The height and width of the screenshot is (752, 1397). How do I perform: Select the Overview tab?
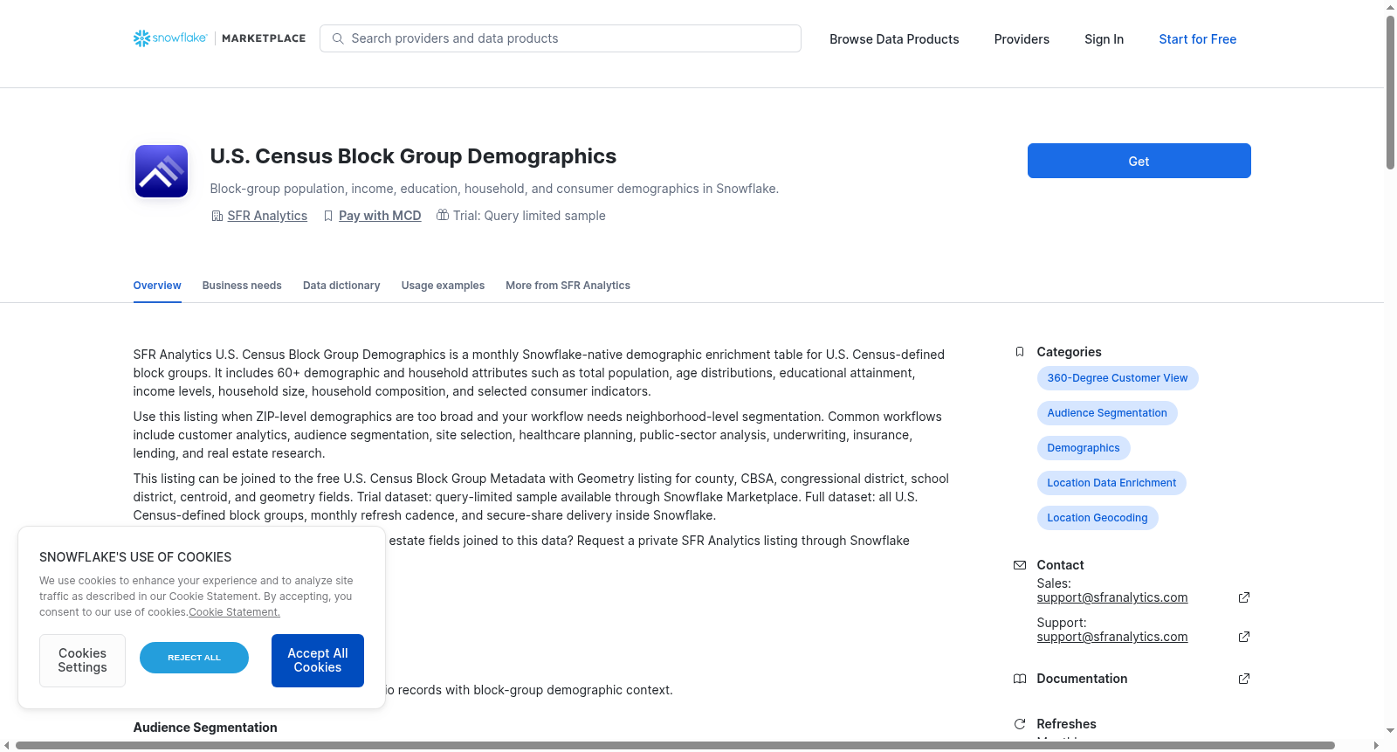(x=157, y=286)
